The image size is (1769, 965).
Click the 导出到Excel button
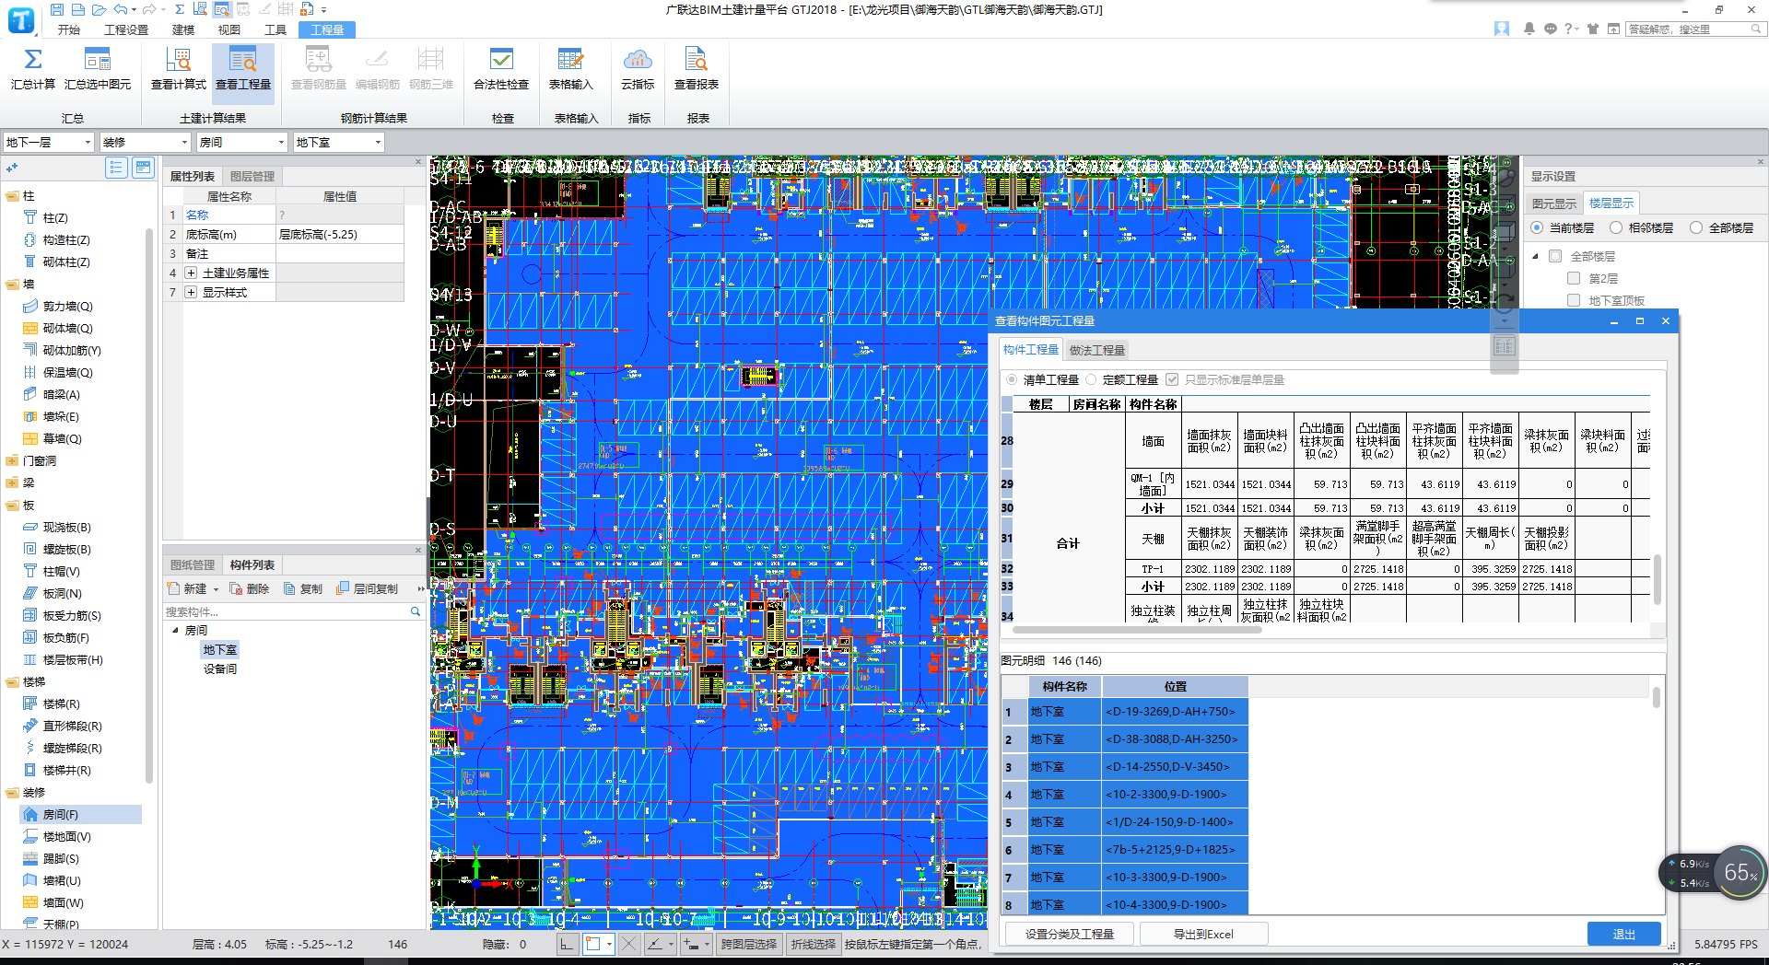coord(1203,934)
